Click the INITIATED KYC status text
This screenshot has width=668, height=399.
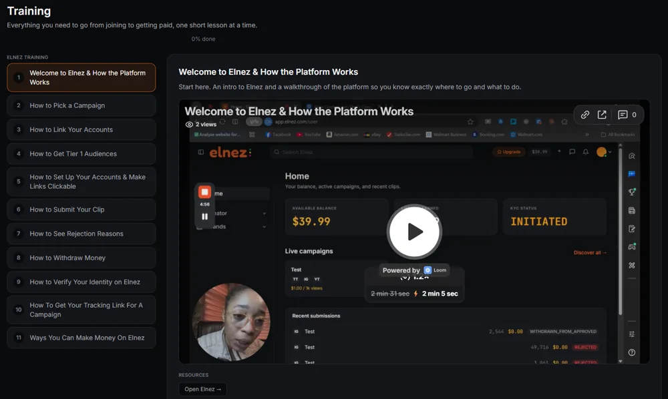[x=539, y=222]
